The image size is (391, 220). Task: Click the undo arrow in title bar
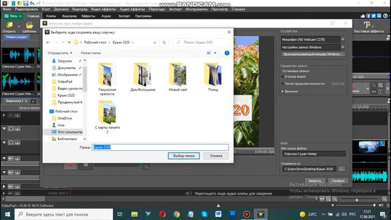point(32,3)
